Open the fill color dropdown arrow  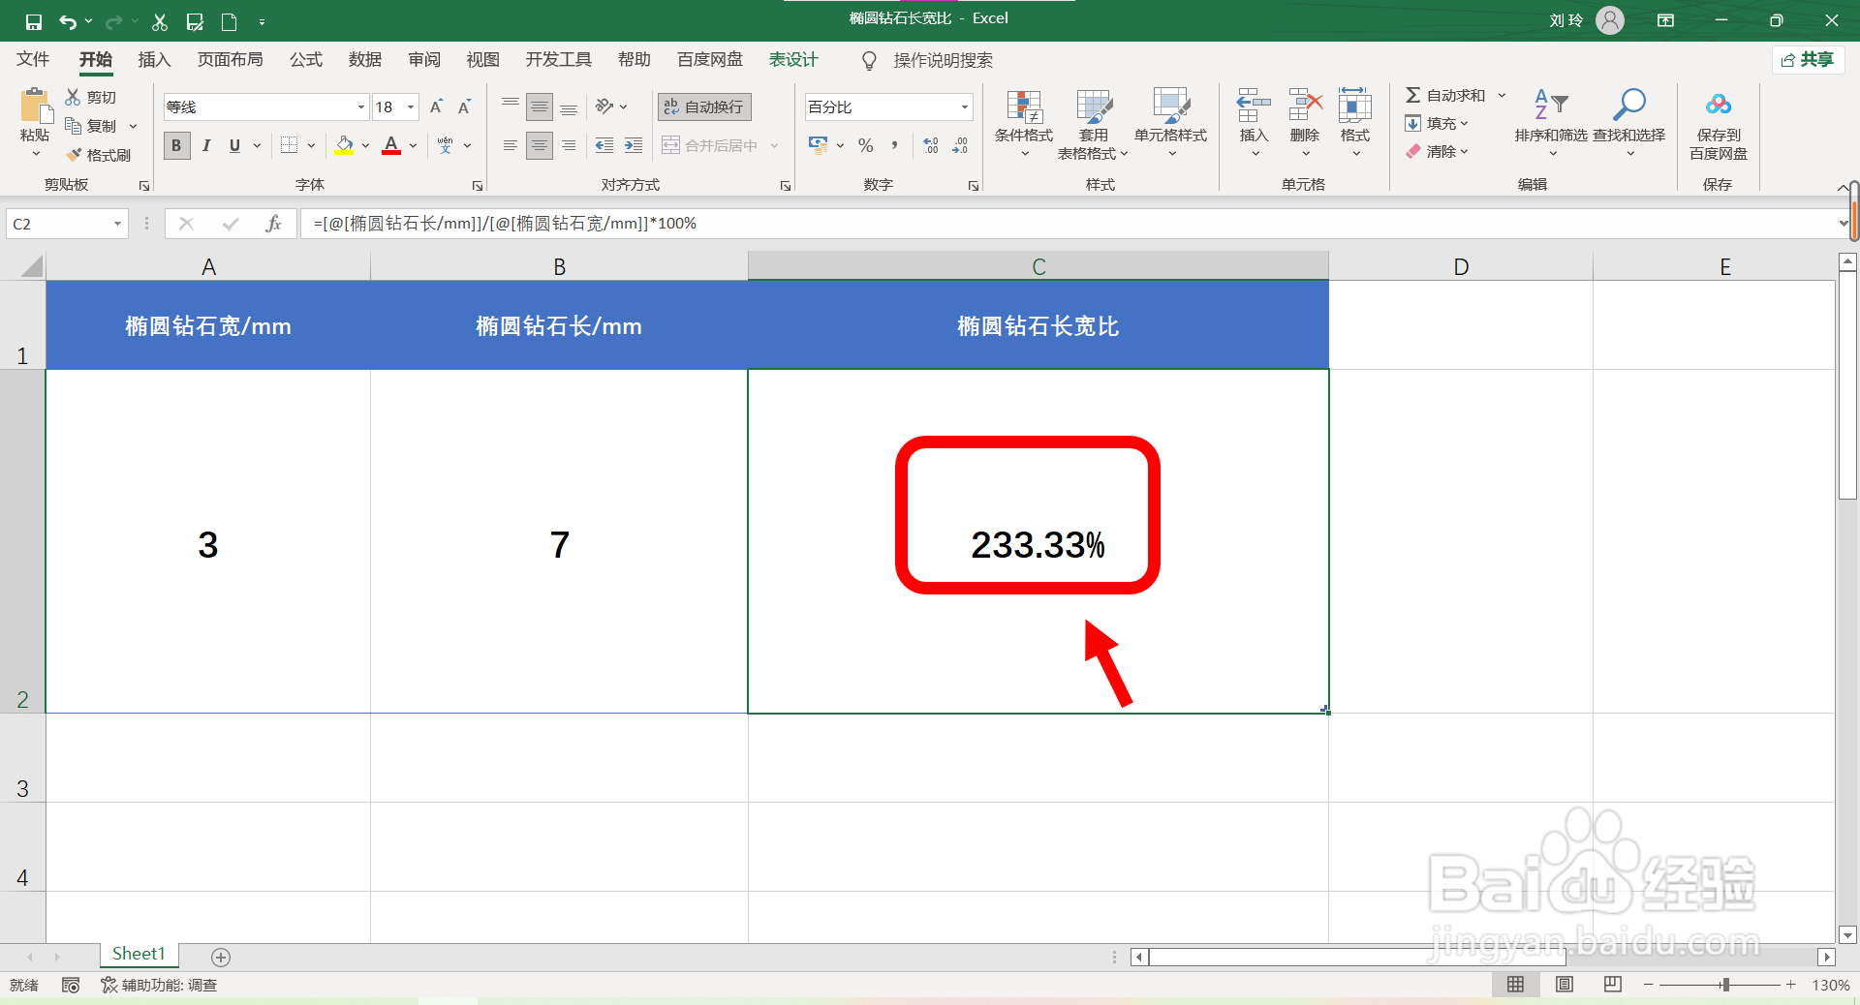click(x=365, y=145)
